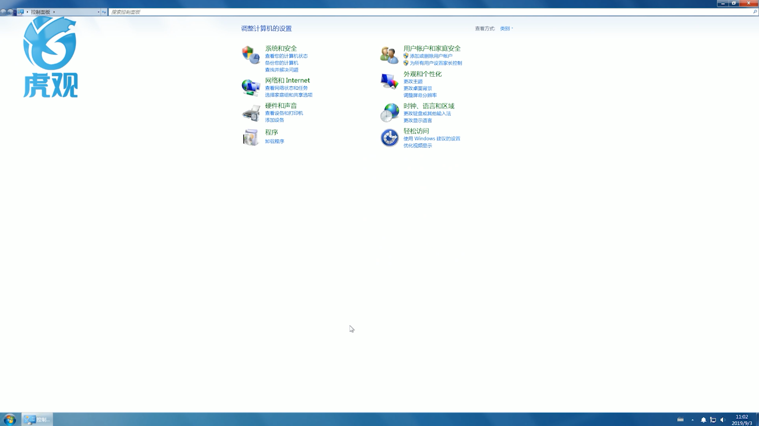Click 添加设备 link

(274, 120)
